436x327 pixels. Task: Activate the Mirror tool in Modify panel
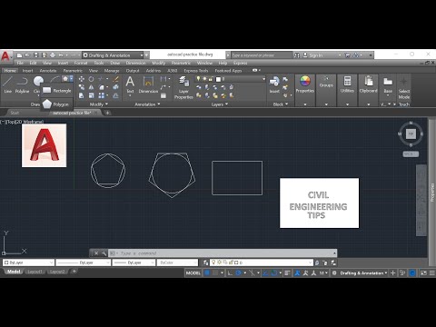tap(91, 87)
